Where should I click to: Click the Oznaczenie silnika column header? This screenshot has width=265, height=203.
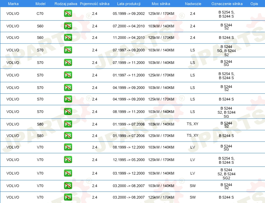pyautogui.click(x=227, y=4)
